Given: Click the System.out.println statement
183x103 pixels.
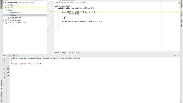Looking at the screenshot, I should (83, 21).
